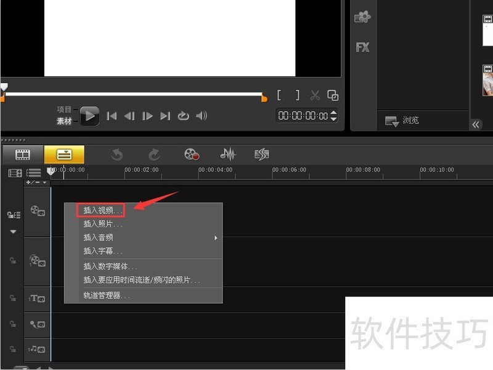Click ruler at 00:00:04:00
493x370 pixels.
pos(215,170)
